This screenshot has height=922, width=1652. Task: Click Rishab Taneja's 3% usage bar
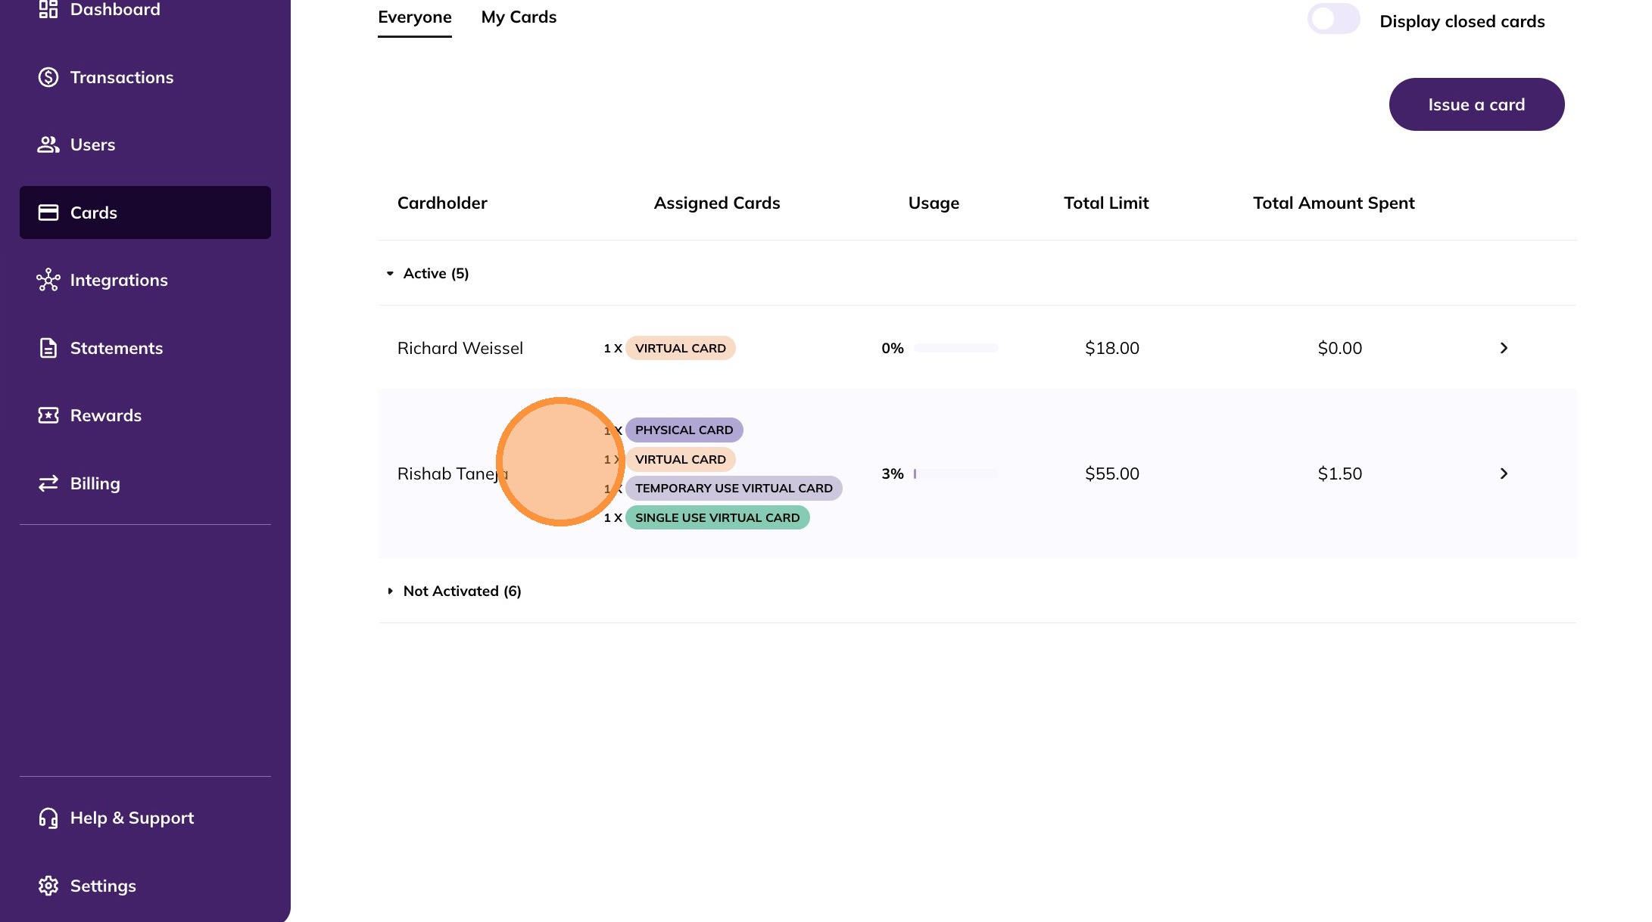pyautogui.click(x=955, y=474)
